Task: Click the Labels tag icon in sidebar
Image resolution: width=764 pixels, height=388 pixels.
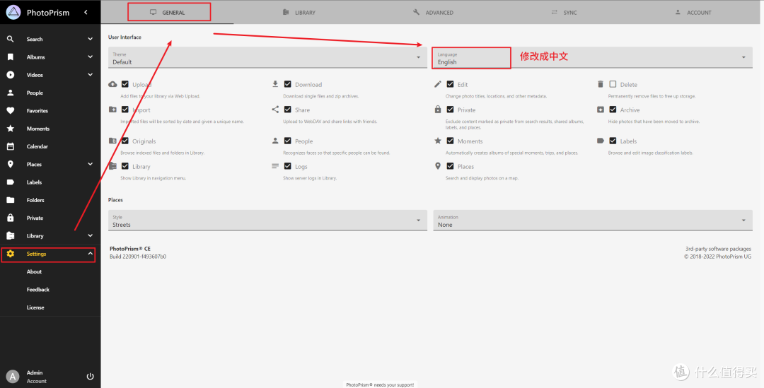Action: (11, 182)
